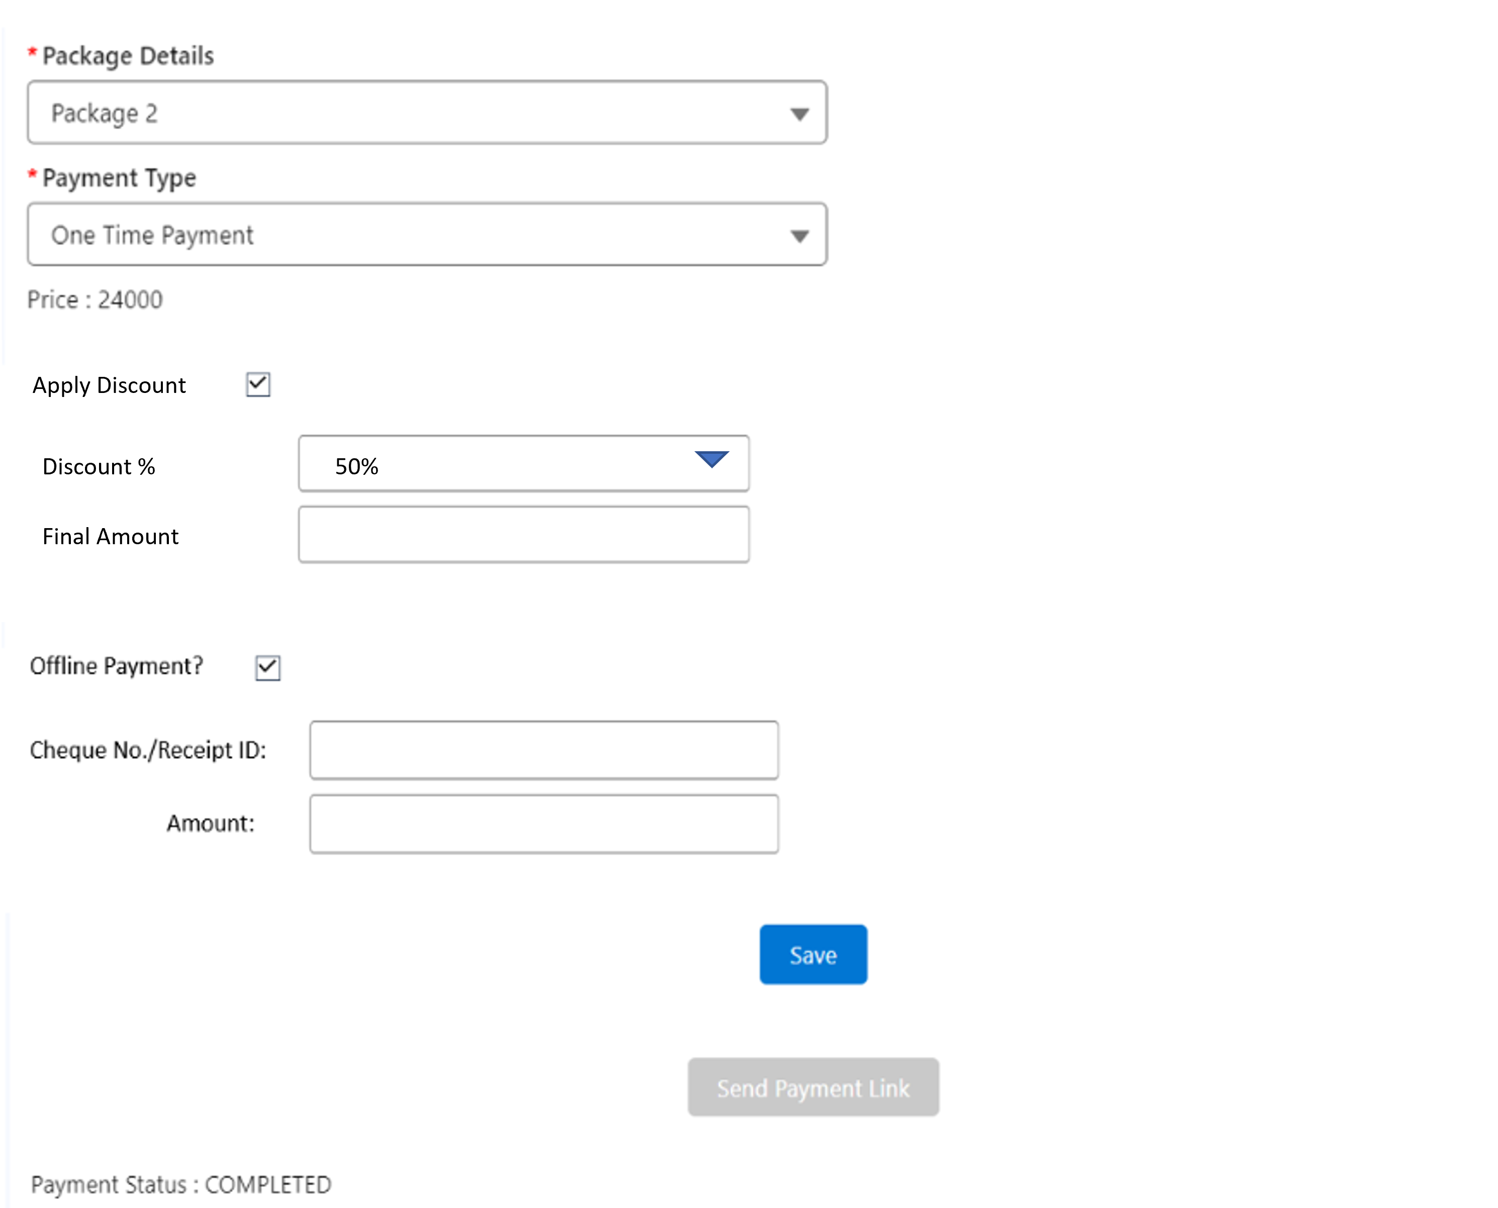Screen dimensions: 1498x1208
Task: Click the arrow icon of Payment Type dropdown
Action: coord(799,237)
